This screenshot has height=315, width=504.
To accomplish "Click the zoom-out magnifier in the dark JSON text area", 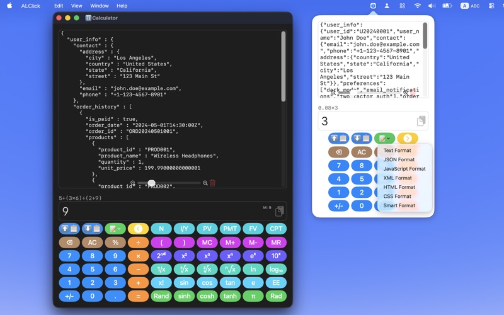I will pyautogui.click(x=132, y=183).
